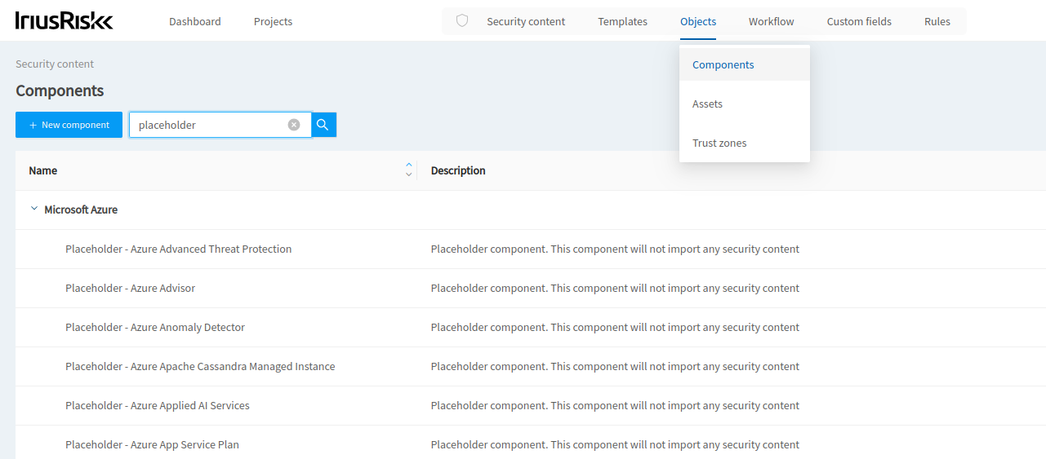Screen dimensions: 1046x459
Task: Click the IriusRisk logo
Action: pos(65,21)
